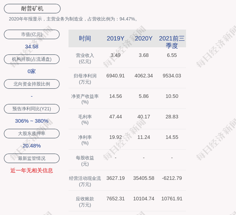This screenshot has width=236, height=215.
Task: Open the 北向资金持股比例 label
Action: [x=32, y=84]
